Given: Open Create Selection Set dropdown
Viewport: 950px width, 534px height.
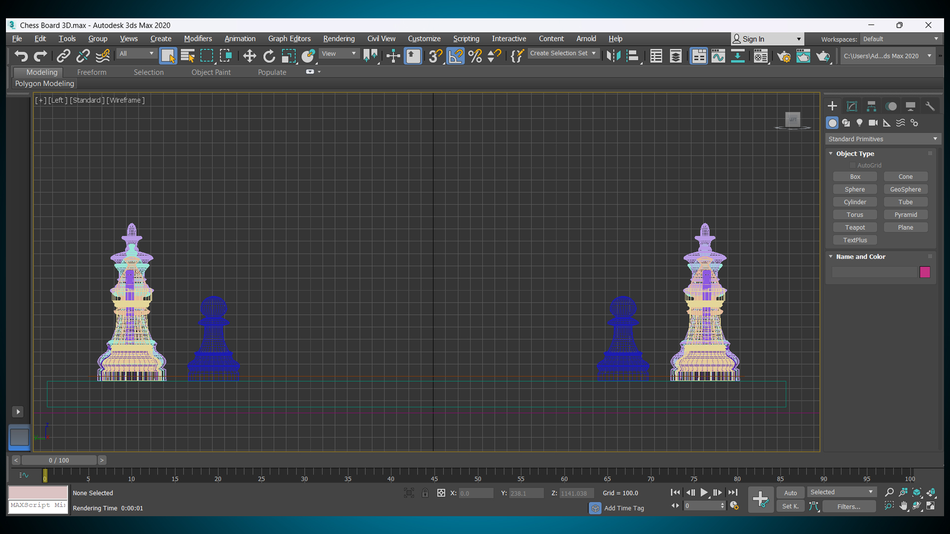Looking at the screenshot, I should [x=563, y=53].
